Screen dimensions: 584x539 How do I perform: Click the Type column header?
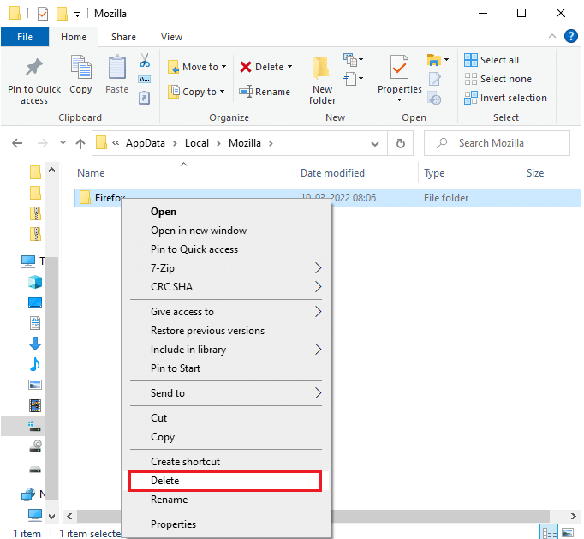coord(469,173)
